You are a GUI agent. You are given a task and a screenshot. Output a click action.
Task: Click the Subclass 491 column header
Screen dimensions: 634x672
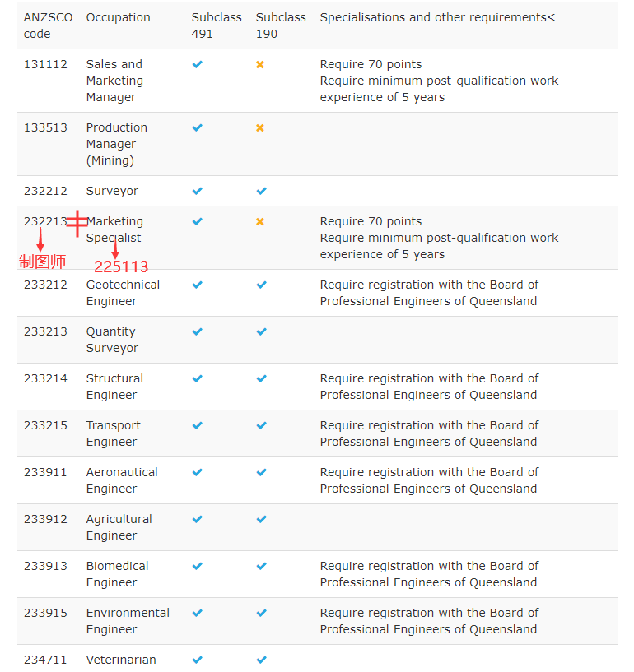pos(212,25)
